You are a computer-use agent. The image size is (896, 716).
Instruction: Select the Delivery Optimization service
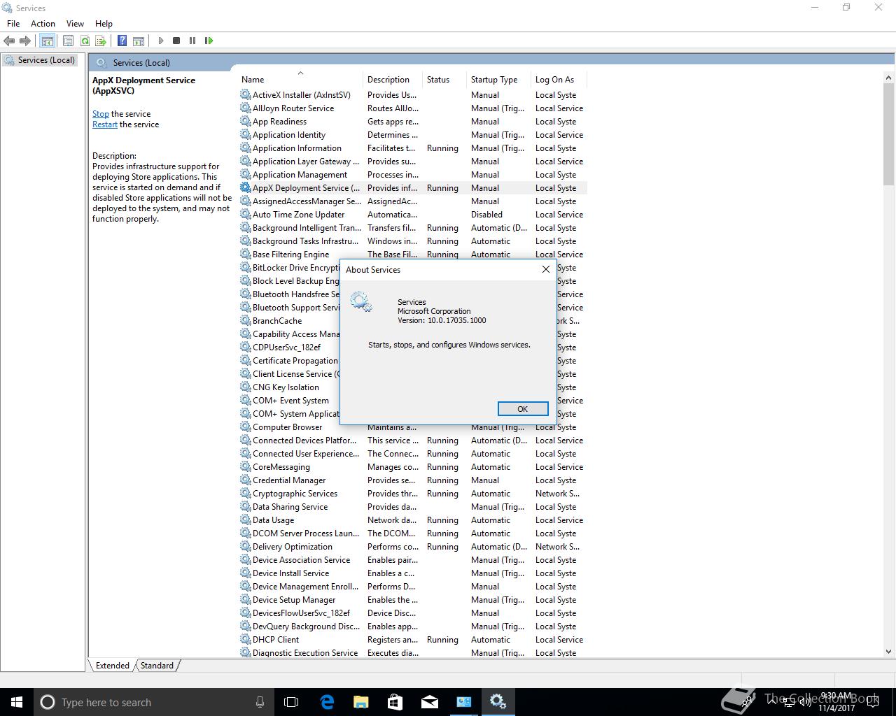[413, 546]
